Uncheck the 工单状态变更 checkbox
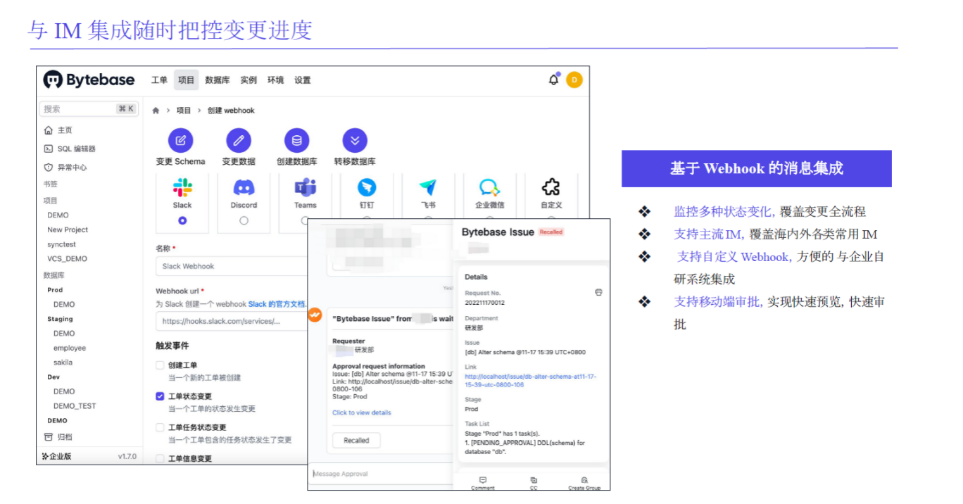The height and width of the screenshot is (504, 963). coord(160,396)
